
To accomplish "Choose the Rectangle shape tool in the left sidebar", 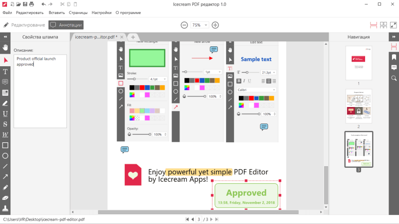I will 5,145.
